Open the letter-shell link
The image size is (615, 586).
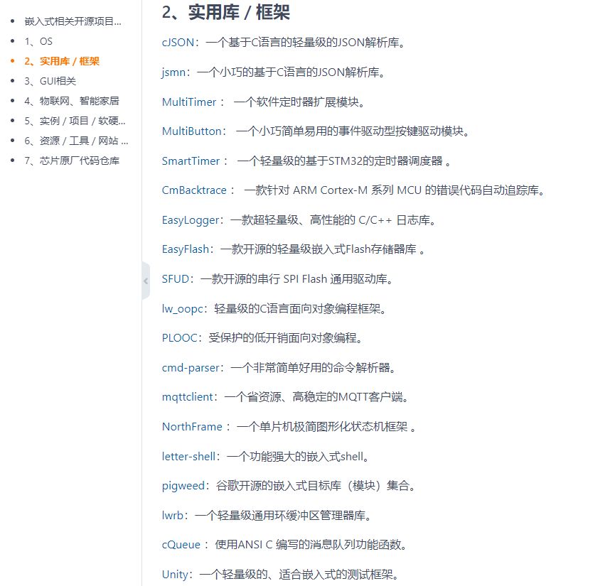click(x=185, y=456)
